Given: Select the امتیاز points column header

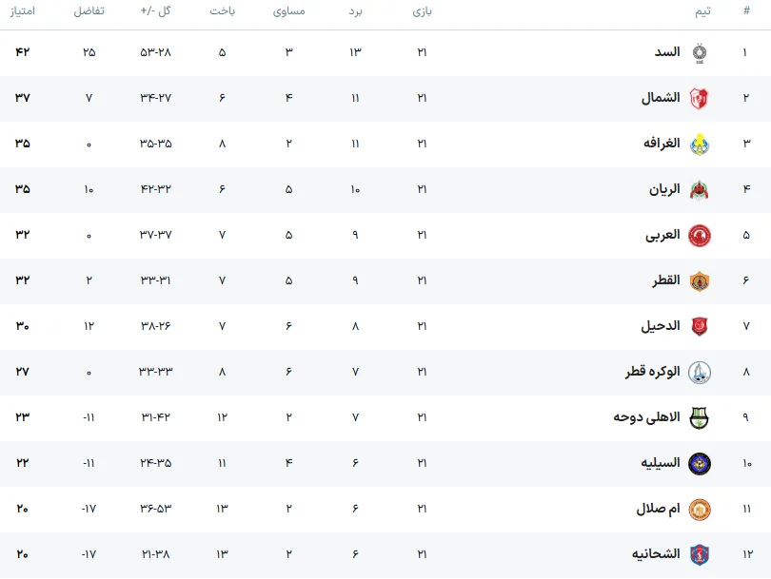Looking at the screenshot, I should 23,10.
